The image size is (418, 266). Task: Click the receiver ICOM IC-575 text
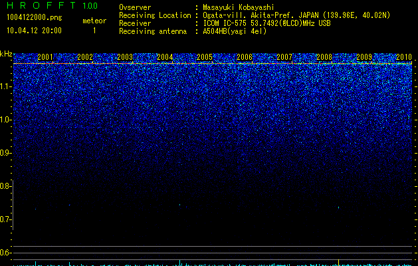[266, 23]
